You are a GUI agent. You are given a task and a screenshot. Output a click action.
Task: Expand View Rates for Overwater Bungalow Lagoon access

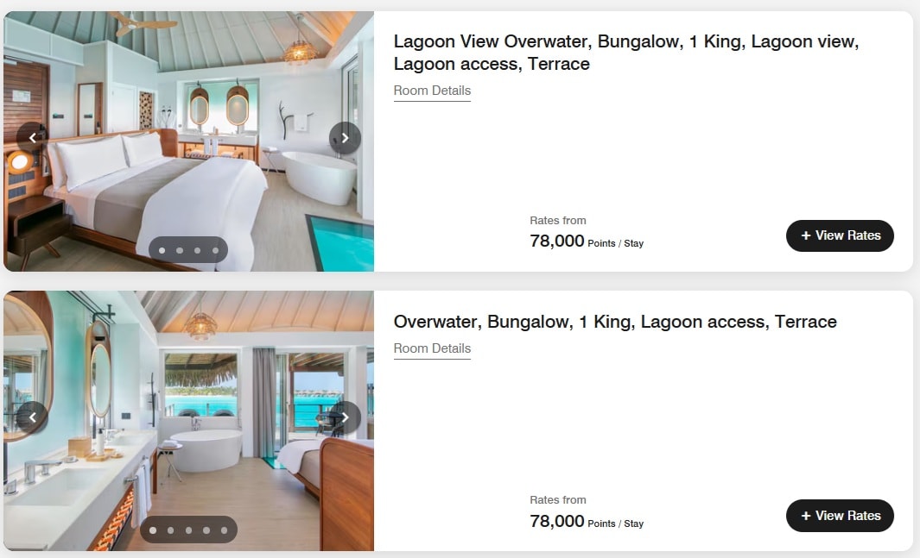[x=840, y=516]
